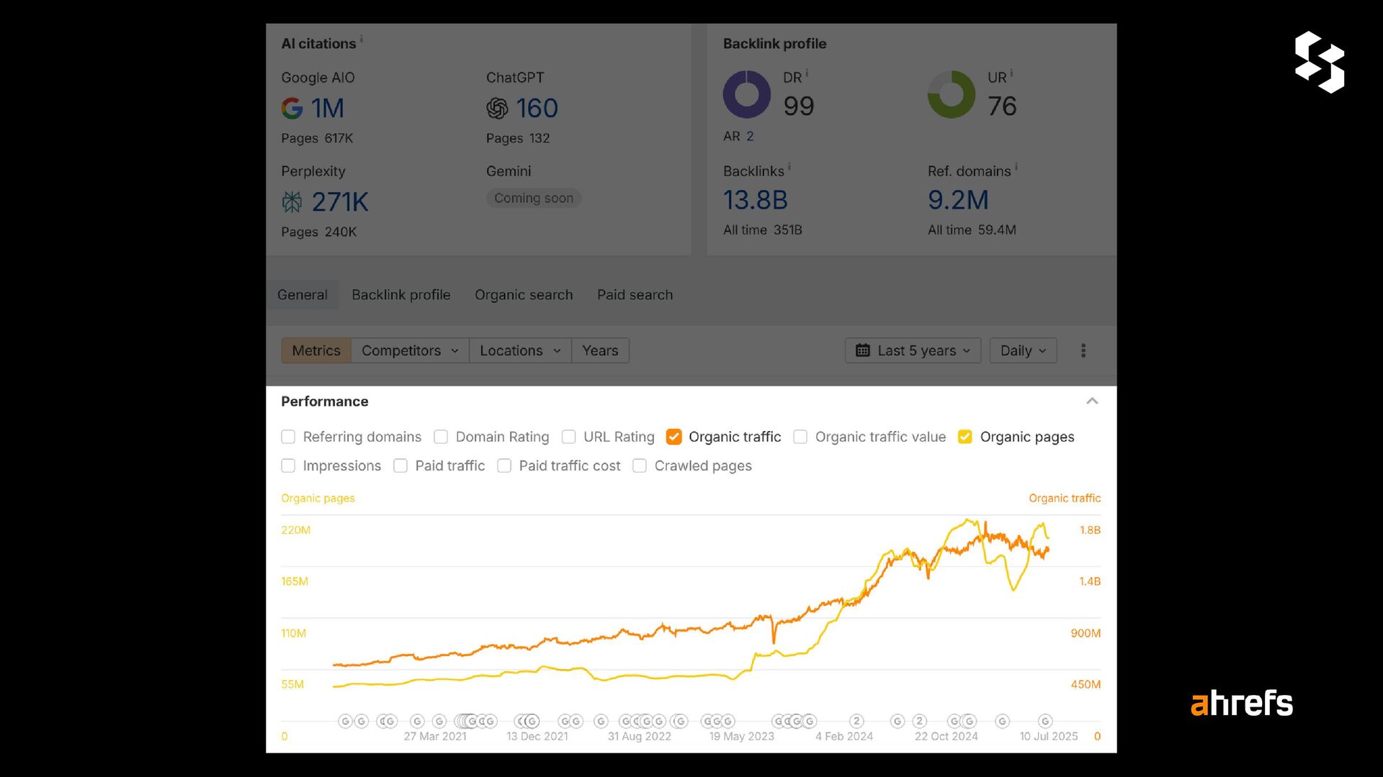Click the Backlinks All time 351B text
Screen dimensions: 1383x777
[763, 230]
